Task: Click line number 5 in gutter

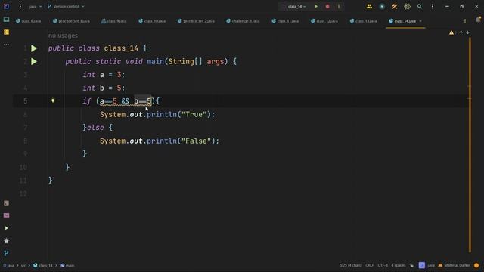Action: tap(25, 101)
